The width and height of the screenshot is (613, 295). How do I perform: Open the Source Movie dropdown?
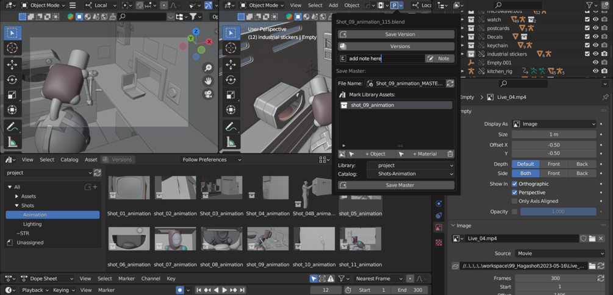tap(560, 253)
